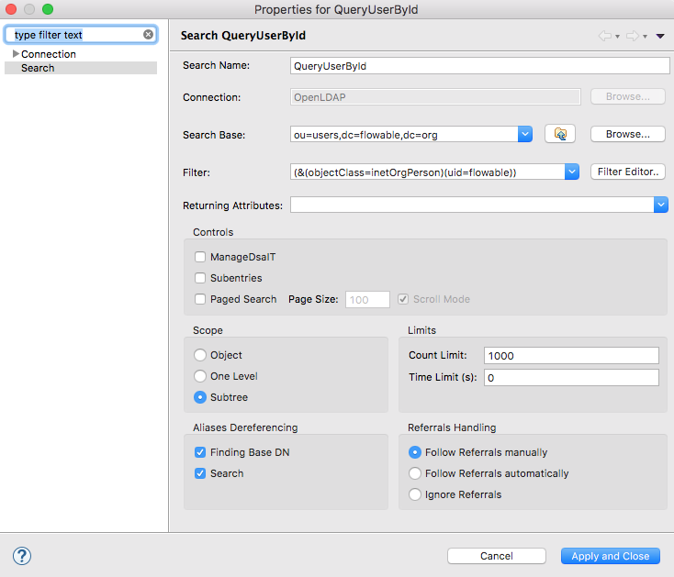Screen dimensions: 674x577
Task: Click the back navigation arrow icon
Action: click(605, 37)
